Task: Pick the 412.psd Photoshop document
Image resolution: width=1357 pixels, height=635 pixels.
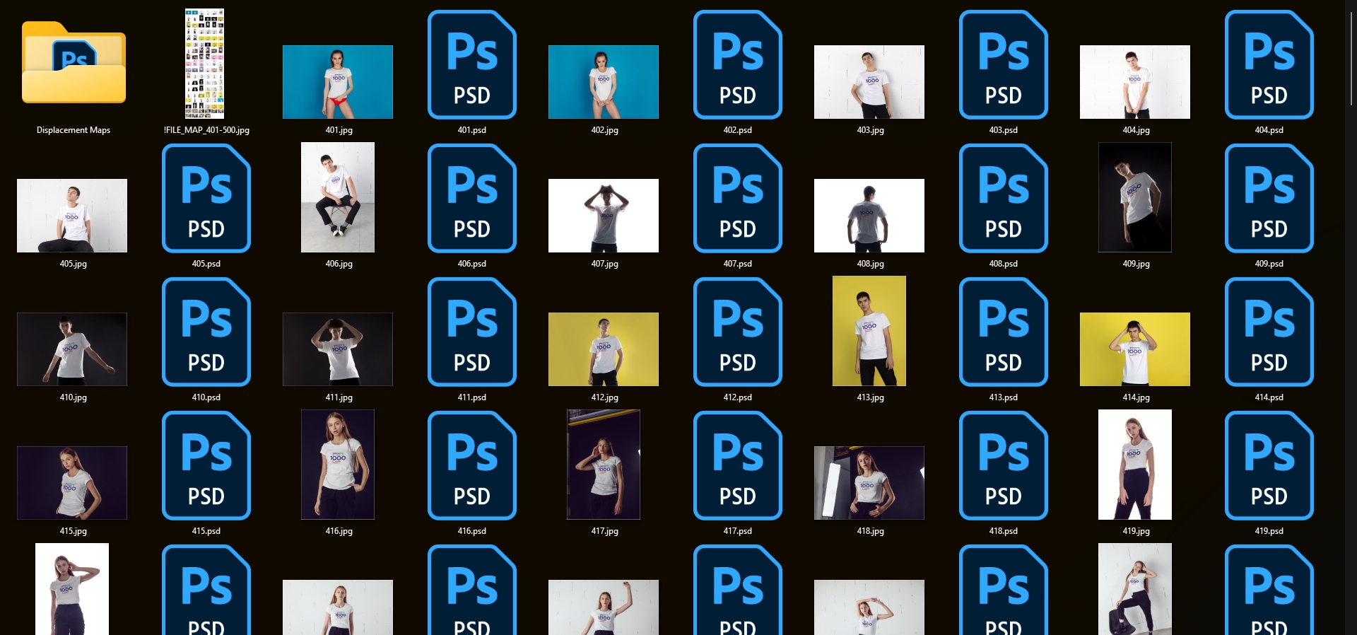Action: point(737,332)
